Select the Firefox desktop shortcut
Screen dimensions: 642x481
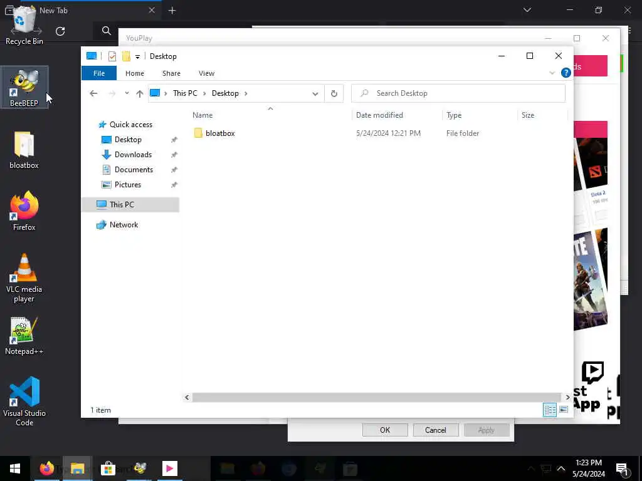24,212
